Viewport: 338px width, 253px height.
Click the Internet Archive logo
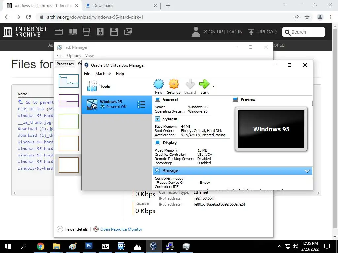(25, 32)
